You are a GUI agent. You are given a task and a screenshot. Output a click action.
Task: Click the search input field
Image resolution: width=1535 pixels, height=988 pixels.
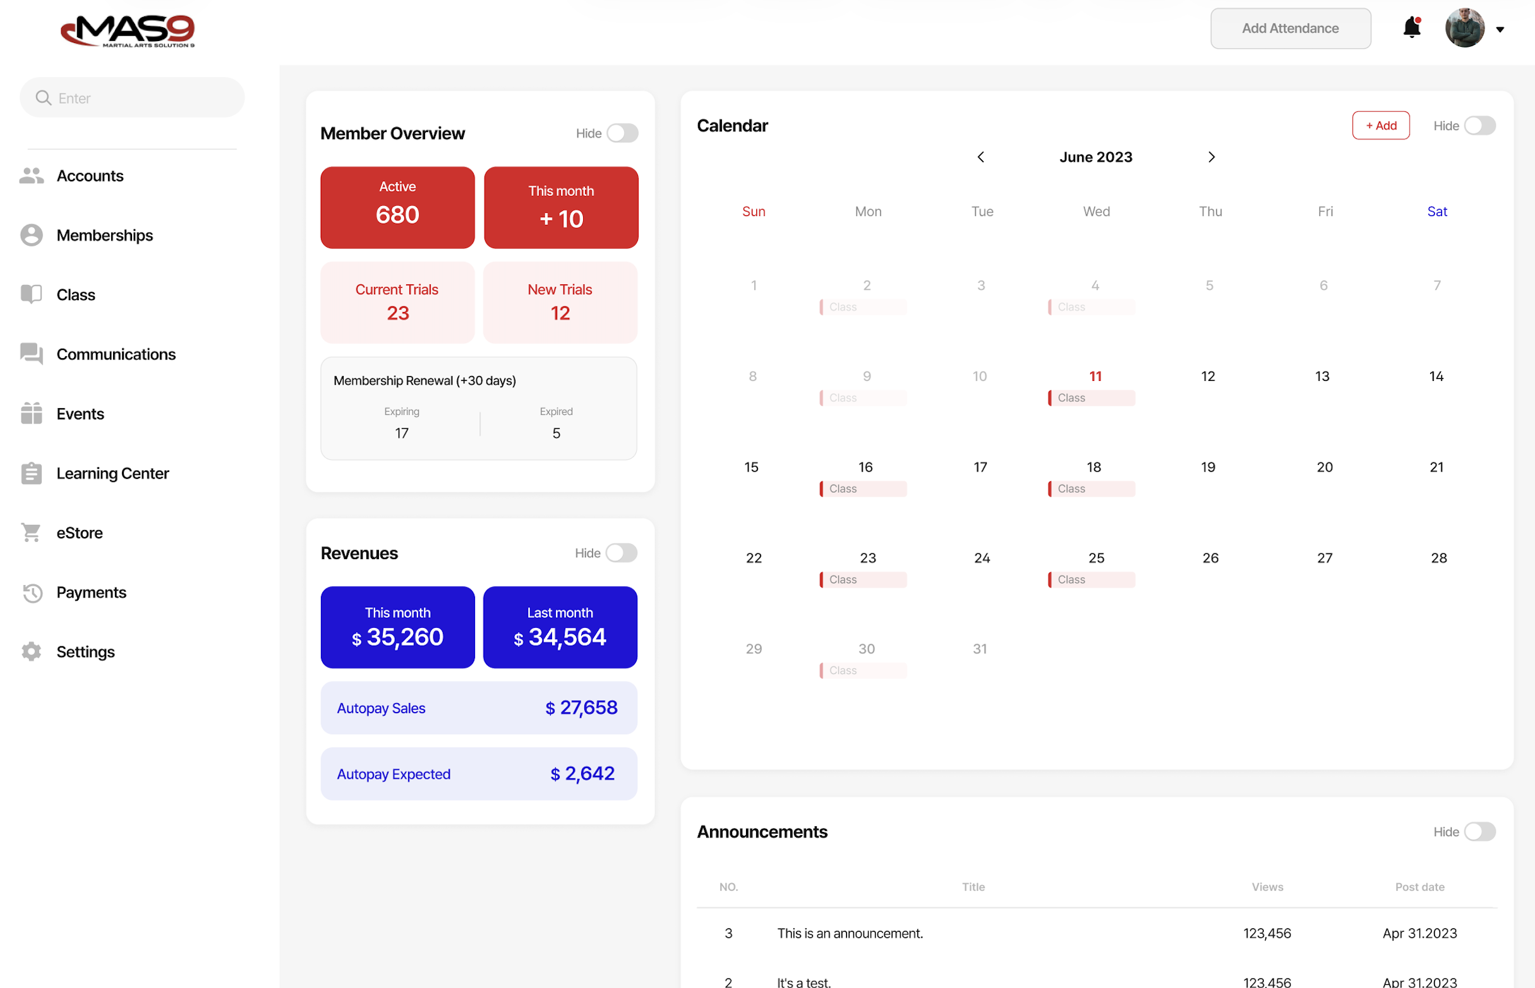(131, 97)
